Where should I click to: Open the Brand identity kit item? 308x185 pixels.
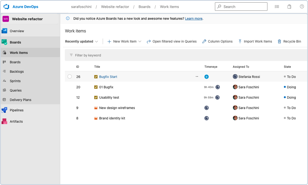112,118
